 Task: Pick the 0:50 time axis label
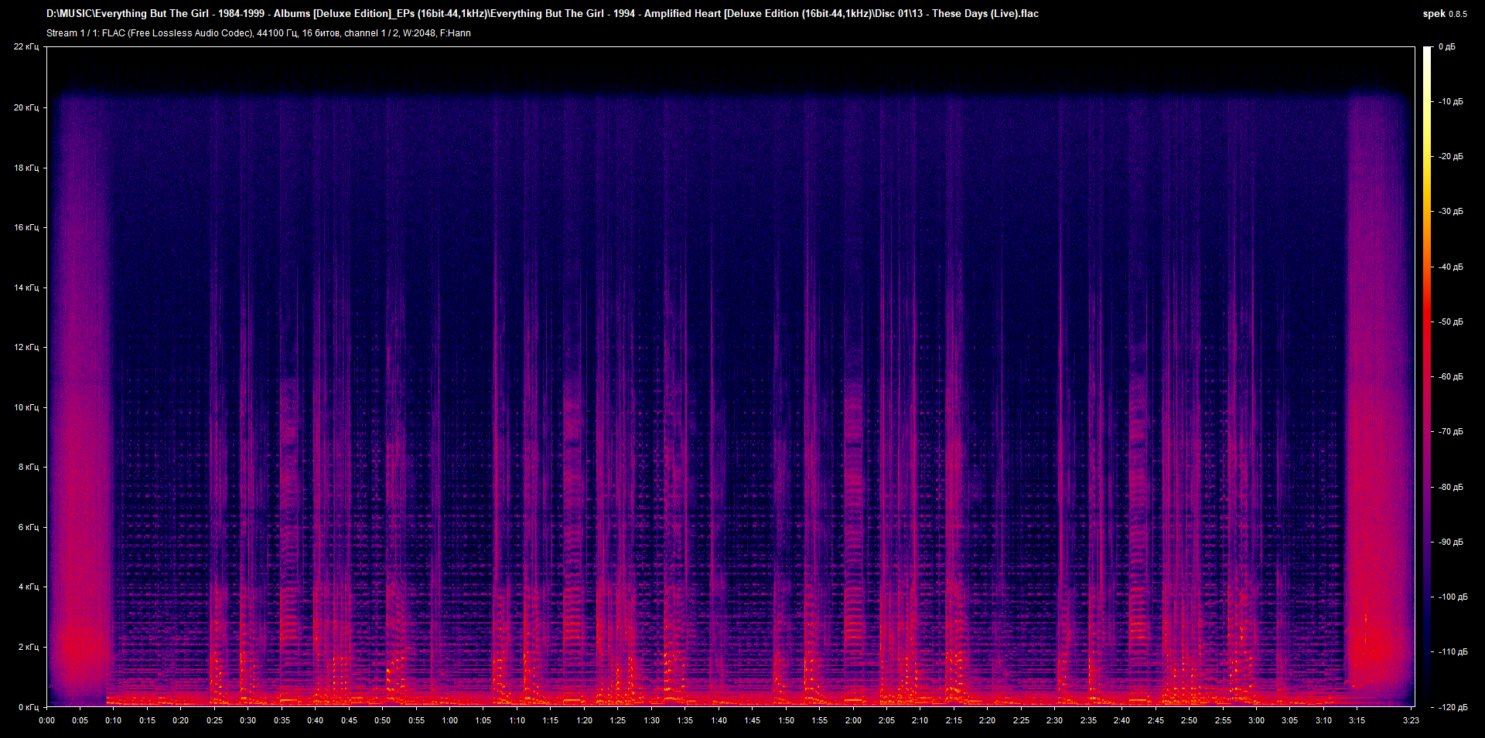point(382,720)
